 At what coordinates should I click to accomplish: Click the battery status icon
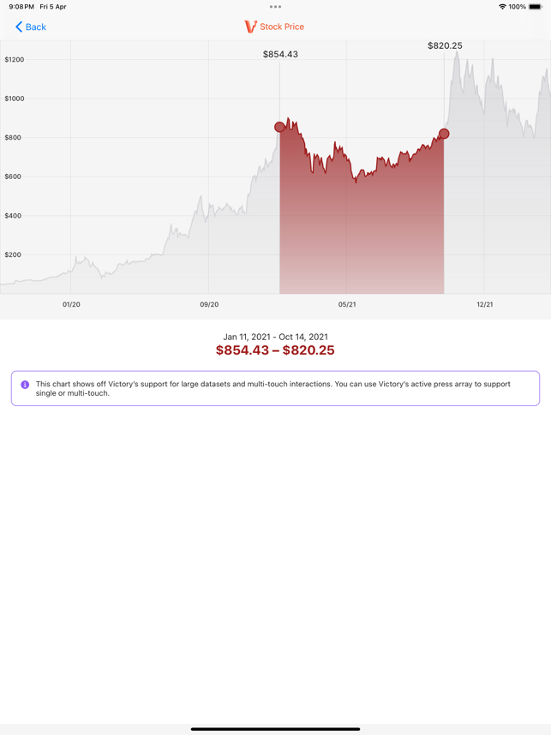[535, 7]
